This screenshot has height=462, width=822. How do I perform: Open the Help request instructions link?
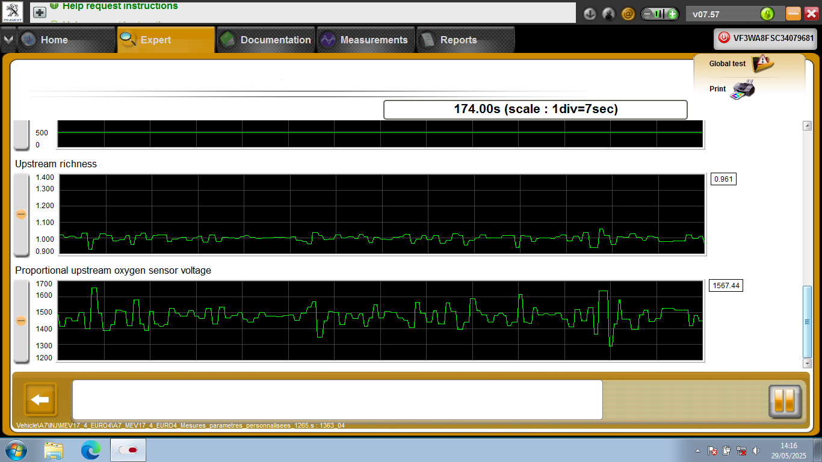[x=120, y=6]
